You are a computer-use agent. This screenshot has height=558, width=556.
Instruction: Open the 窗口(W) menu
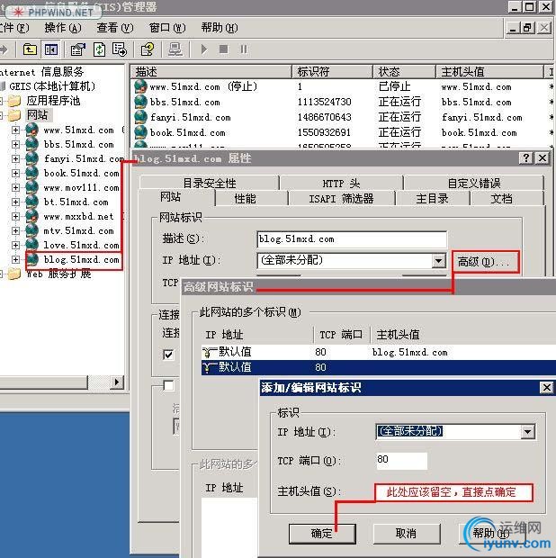click(167, 28)
